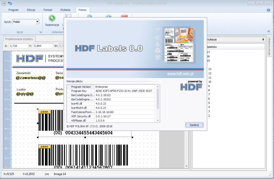274x179 pixels.
Task: Click the second yellow param tag
Action: 45,146
